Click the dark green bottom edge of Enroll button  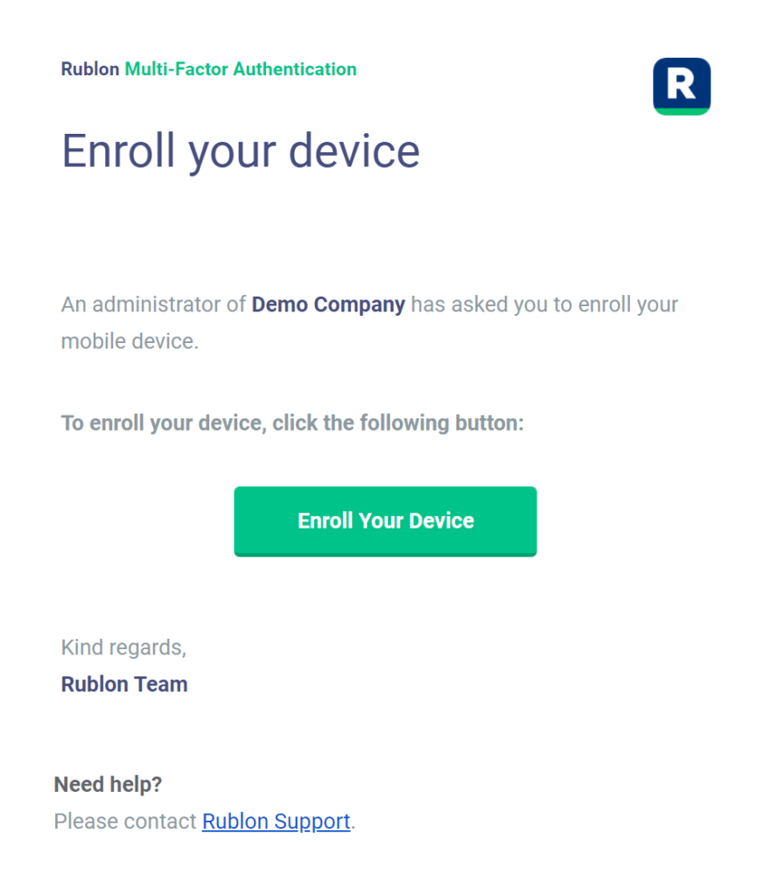(x=385, y=554)
